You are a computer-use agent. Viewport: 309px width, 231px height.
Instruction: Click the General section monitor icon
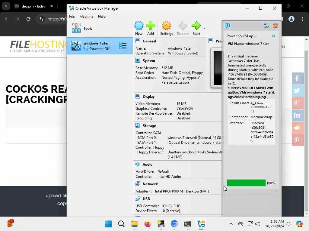coord(138,41)
